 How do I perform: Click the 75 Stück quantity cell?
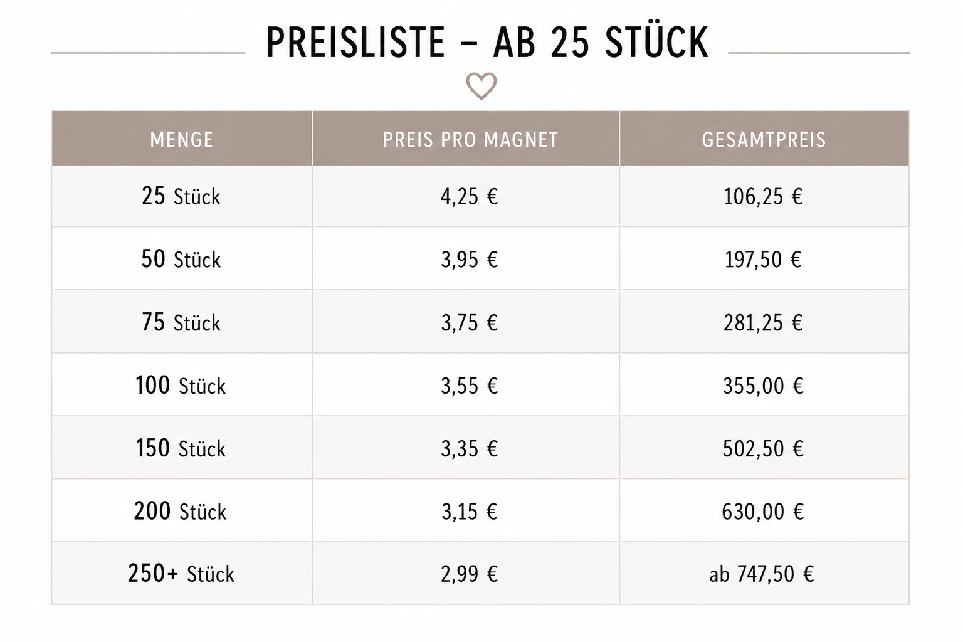point(181,322)
